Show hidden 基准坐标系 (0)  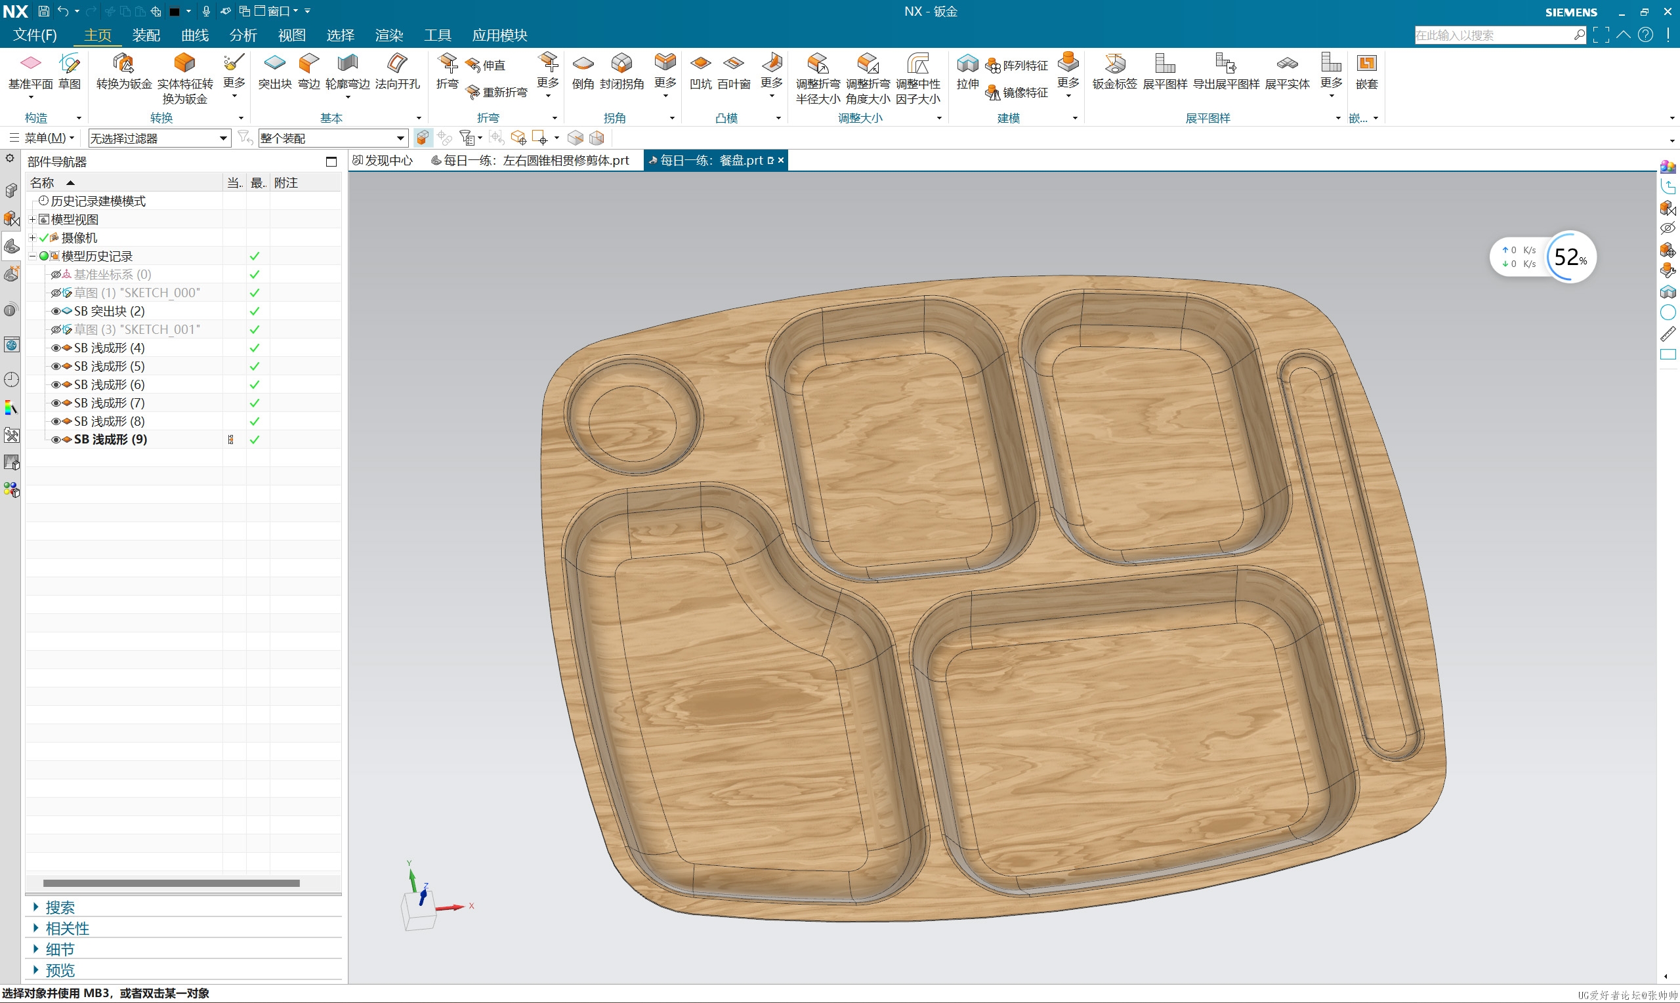(55, 275)
